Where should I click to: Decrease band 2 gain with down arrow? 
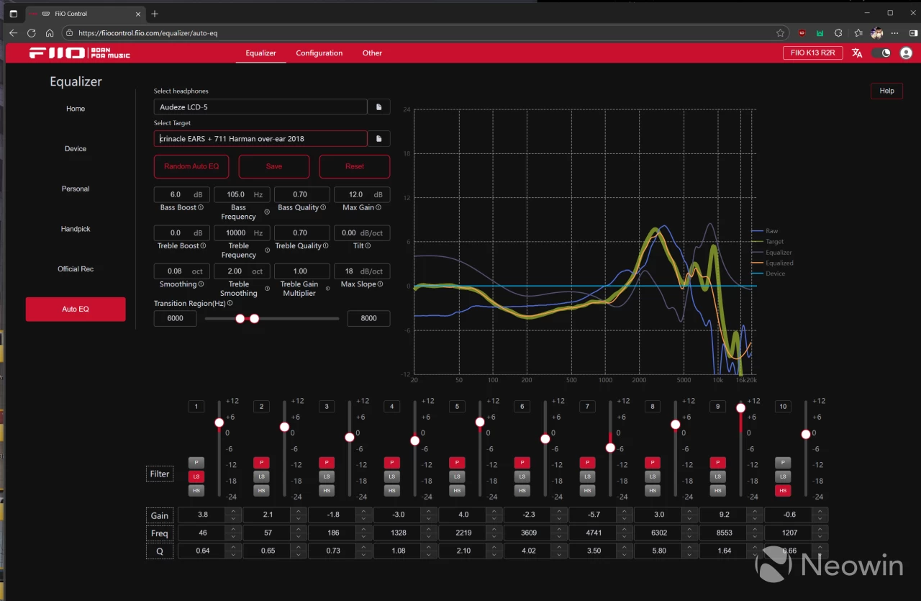(298, 518)
